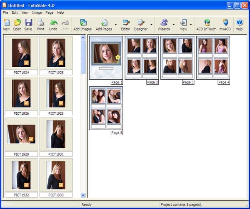Select the PICT1931 image thumbnail
Screen dimensions: 250x209
[x=56, y=134]
